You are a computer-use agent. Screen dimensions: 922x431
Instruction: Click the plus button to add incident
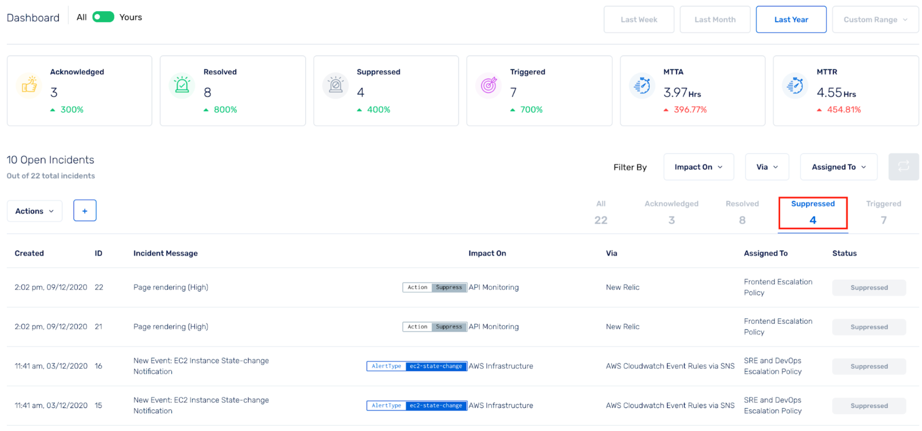pos(85,211)
